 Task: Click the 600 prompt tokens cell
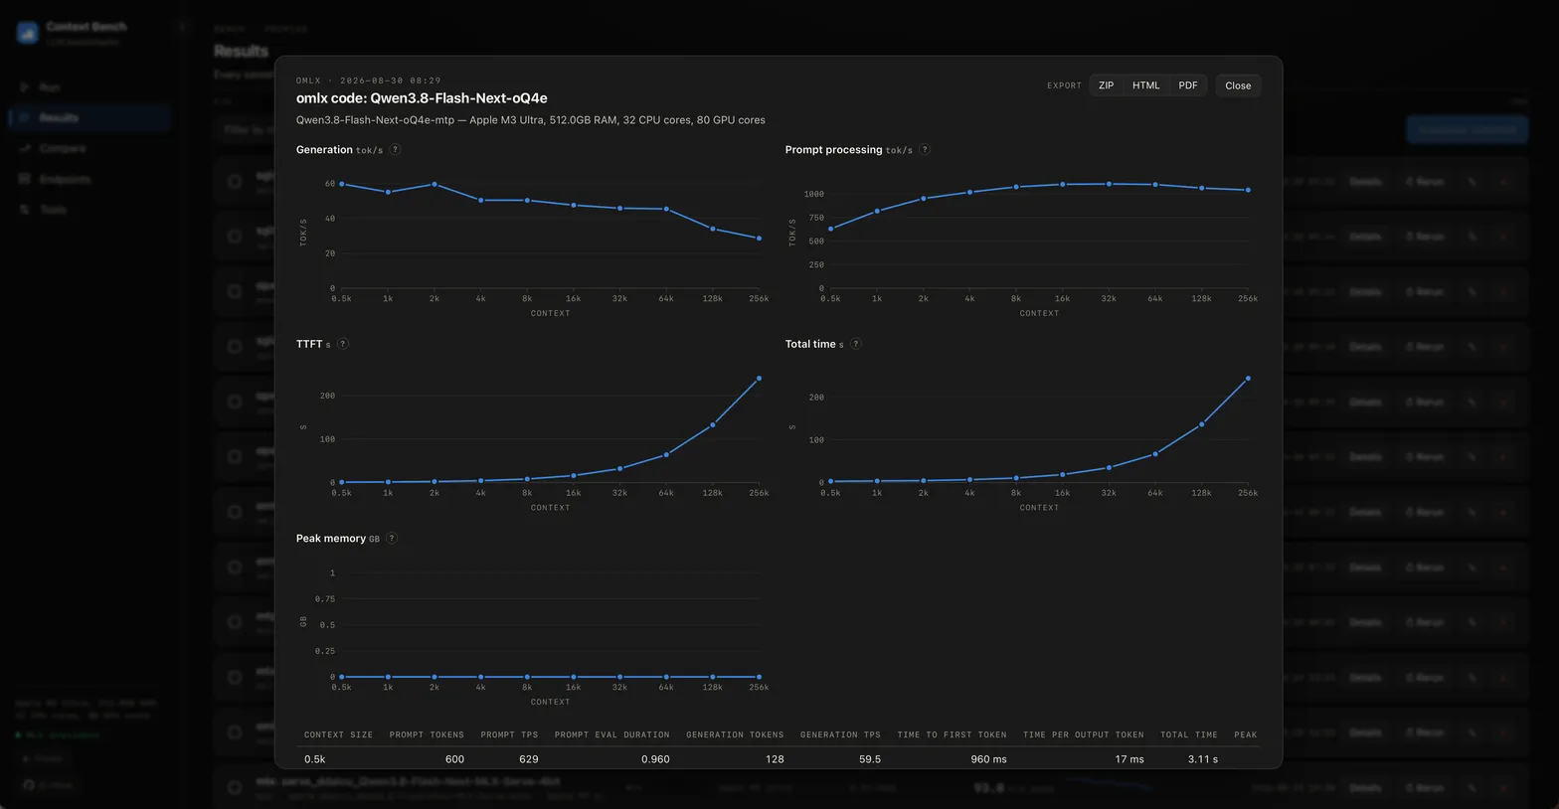point(454,759)
